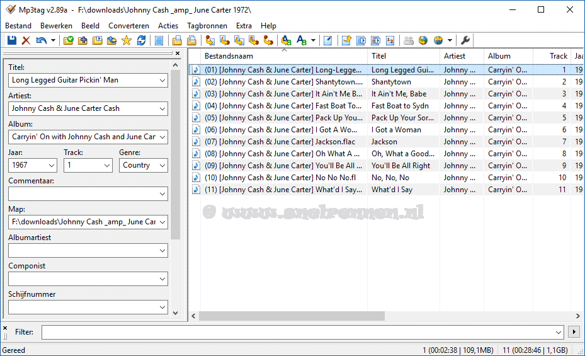Screen dimensions: 585x356
Task: Open the Converteren menu
Action: pyautogui.click(x=128, y=26)
